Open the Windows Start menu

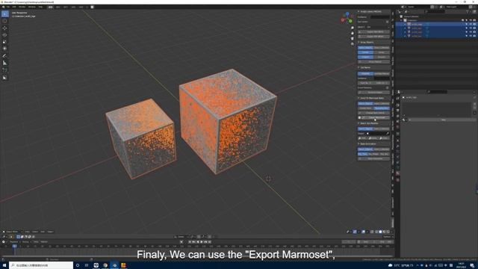(x=4, y=265)
